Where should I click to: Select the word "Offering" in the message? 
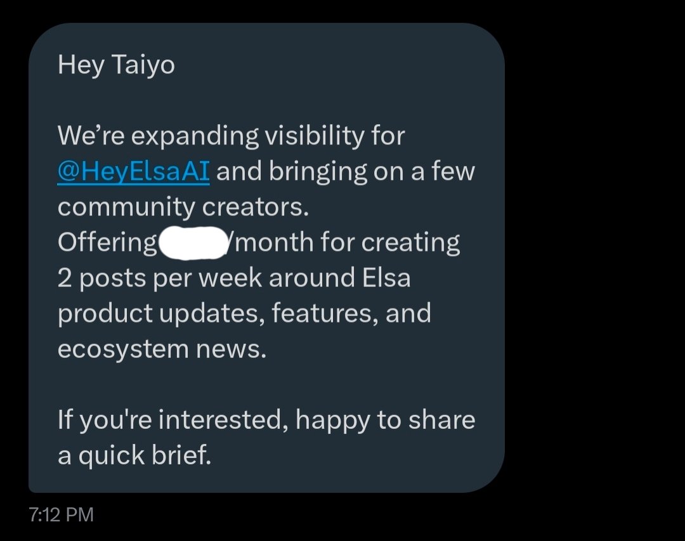(x=107, y=243)
